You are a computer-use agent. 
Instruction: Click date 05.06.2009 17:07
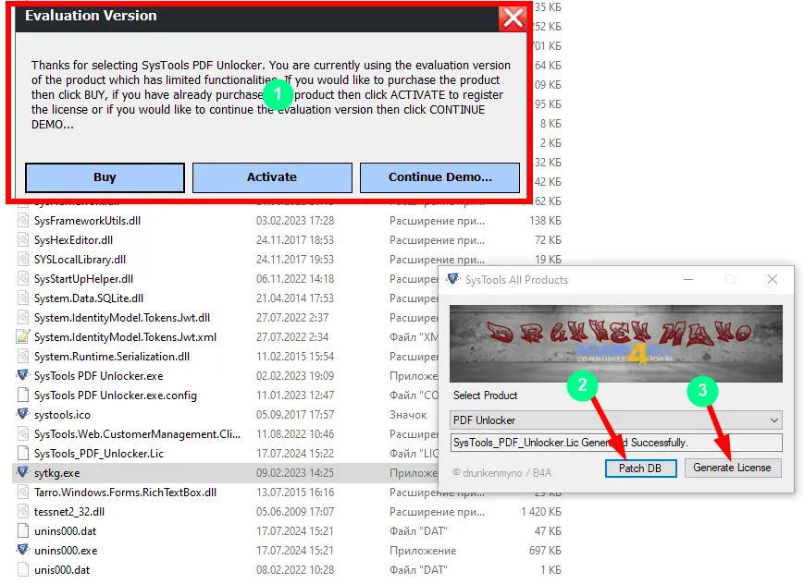[x=295, y=512]
